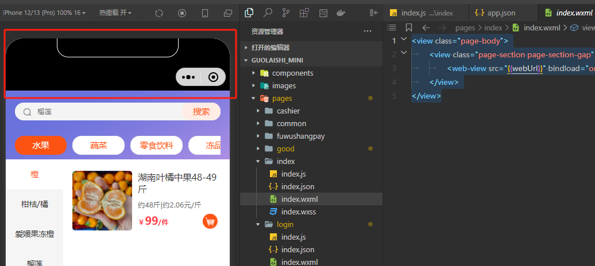Expand the cashier folder

coord(311,111)
